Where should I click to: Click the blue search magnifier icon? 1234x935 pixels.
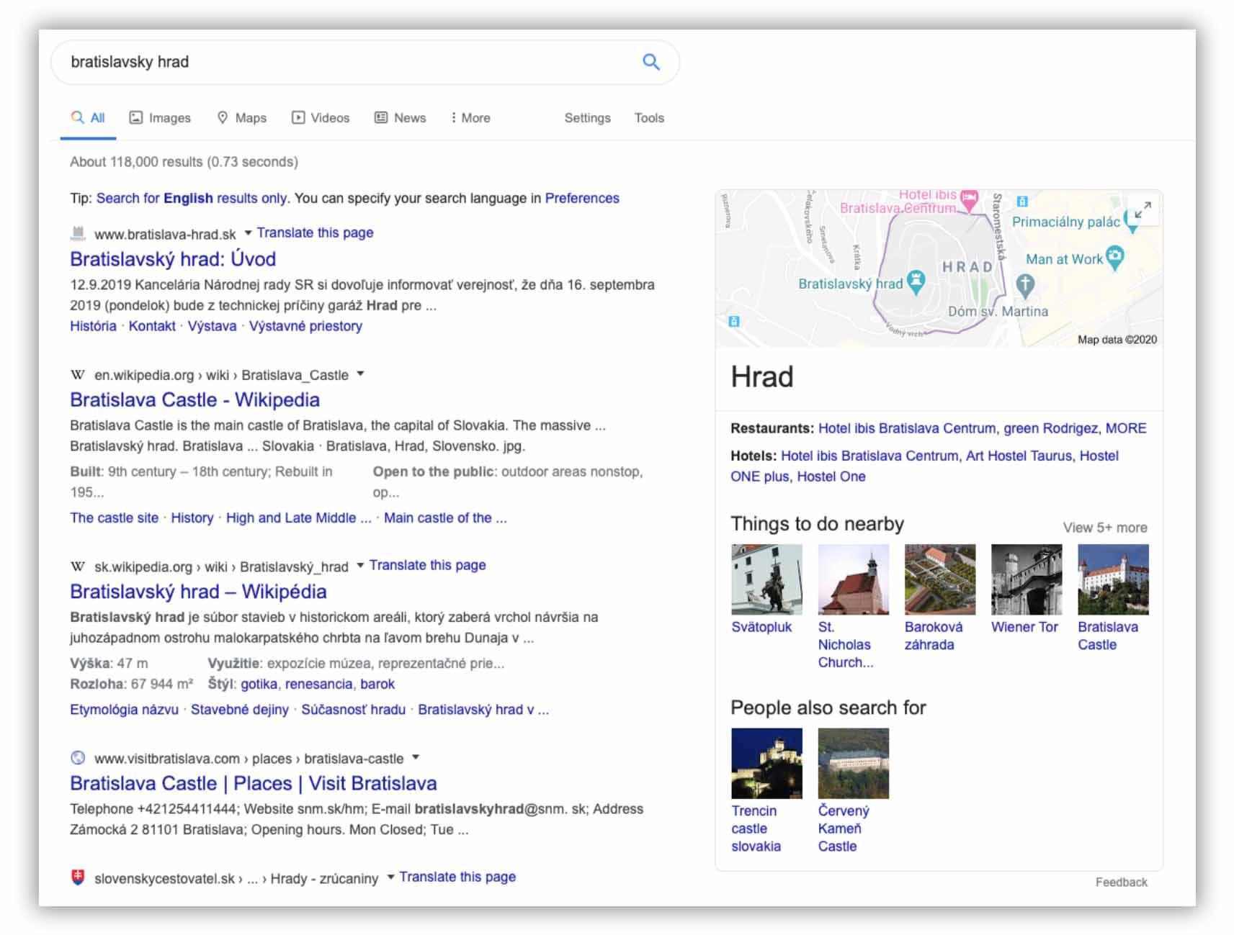pos(650,62)
